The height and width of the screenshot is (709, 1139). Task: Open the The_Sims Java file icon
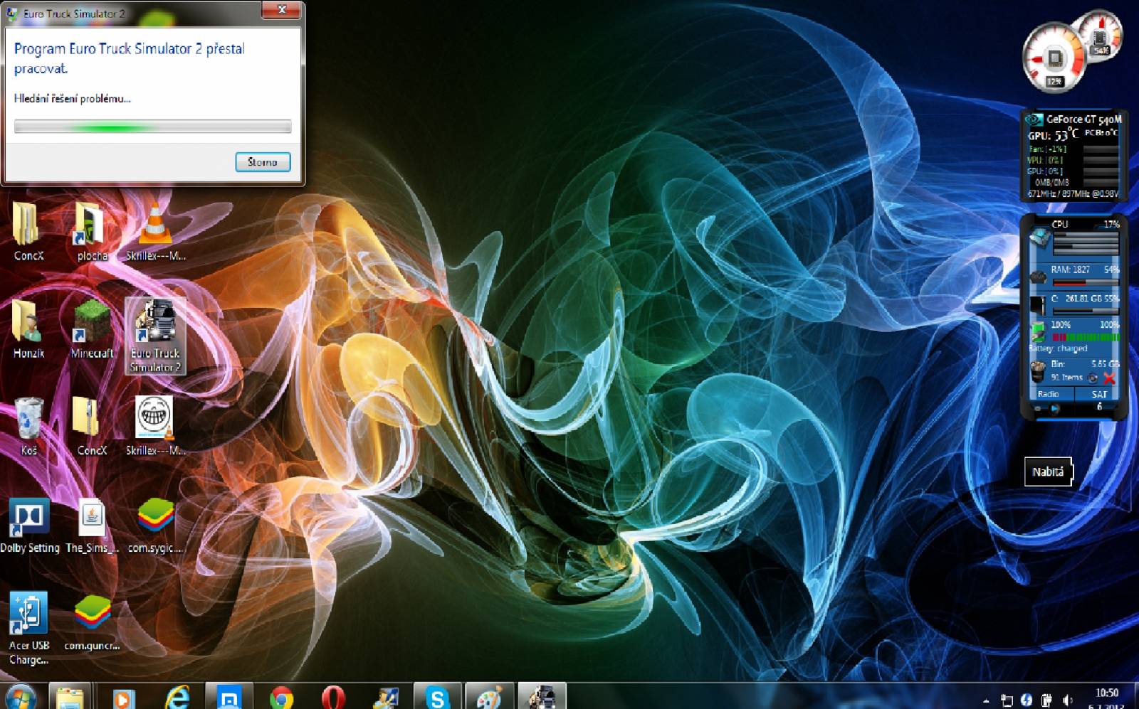[92, 525]
